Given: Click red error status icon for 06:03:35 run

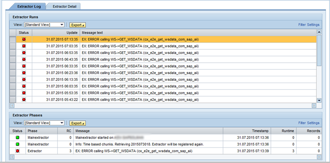Looking at the screenshot, I should point(24,86).
